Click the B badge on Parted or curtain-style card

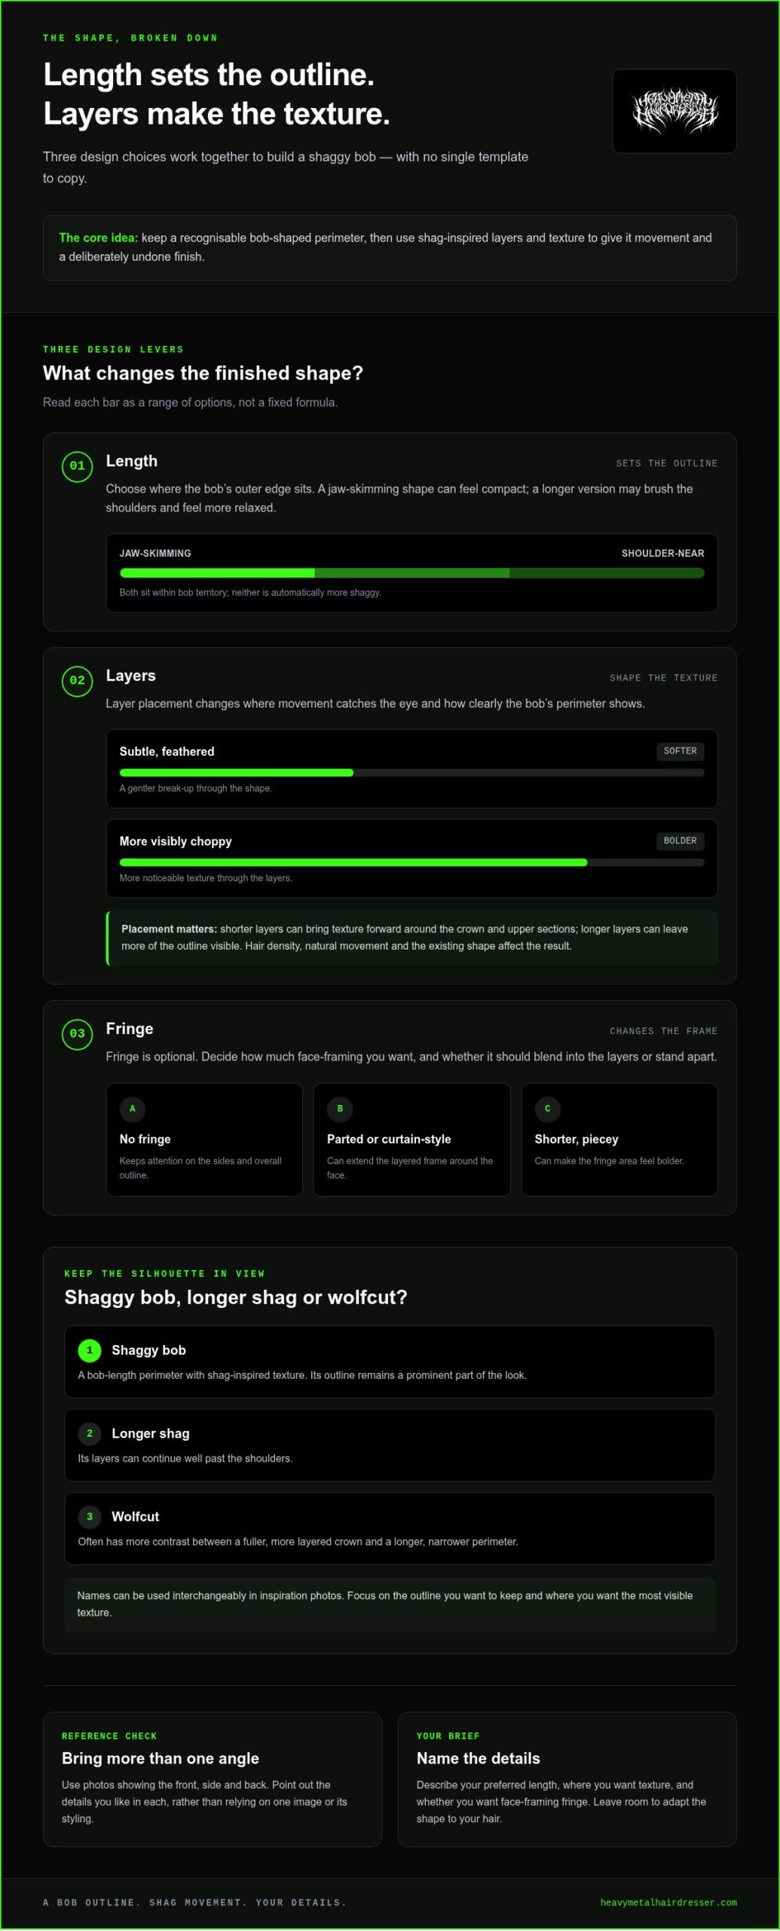[340, 1108]
